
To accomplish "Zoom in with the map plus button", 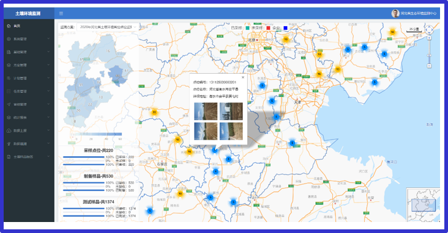I will [429, 38].
